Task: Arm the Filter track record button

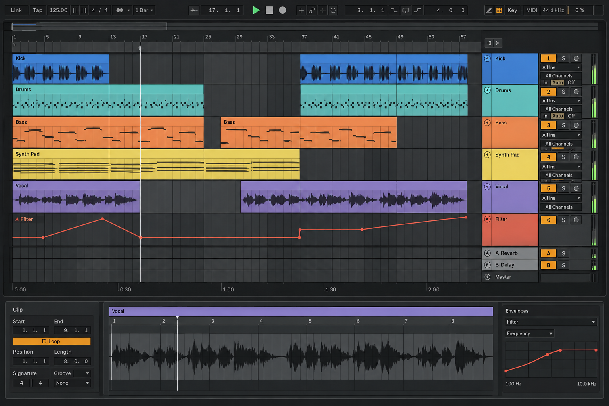Action: pyautogui.click(x=576, y=220)
